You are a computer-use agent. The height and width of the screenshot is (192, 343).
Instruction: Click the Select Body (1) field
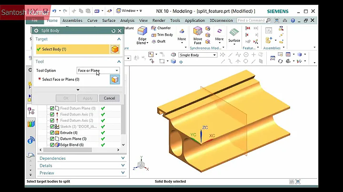pos(72,49)
